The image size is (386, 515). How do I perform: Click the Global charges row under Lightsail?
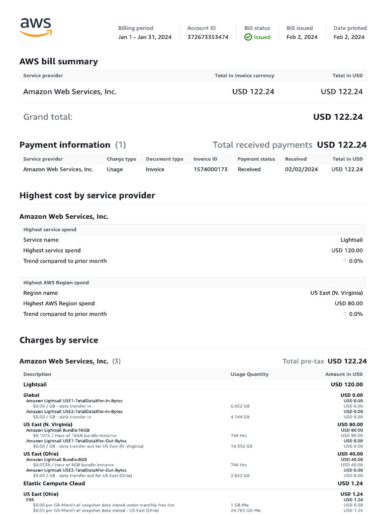31,395
